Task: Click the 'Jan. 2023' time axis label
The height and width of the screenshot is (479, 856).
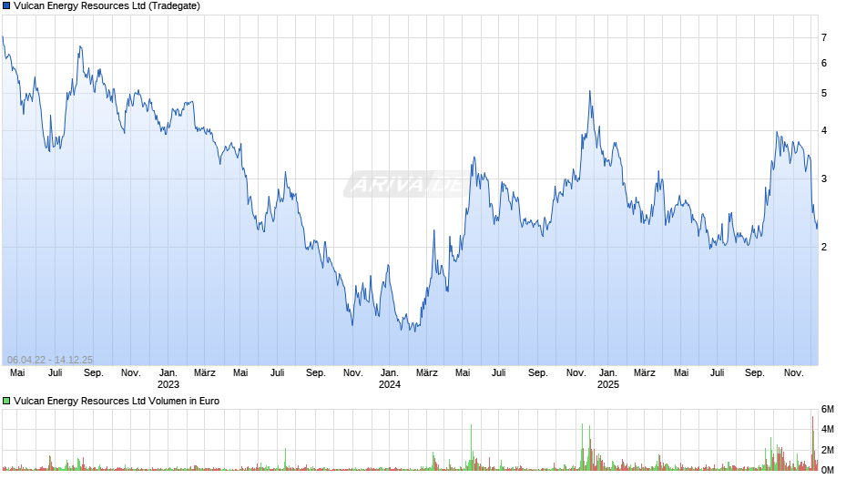Action: 168,379
